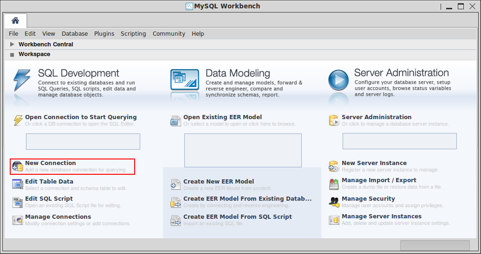
Task: Click the Edit SQL Script icon
Action: coord(18,202)
